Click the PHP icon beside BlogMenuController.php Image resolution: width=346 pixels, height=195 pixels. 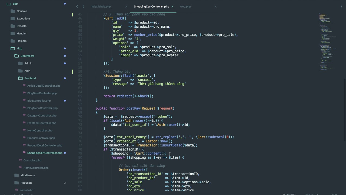pos(24,108)
